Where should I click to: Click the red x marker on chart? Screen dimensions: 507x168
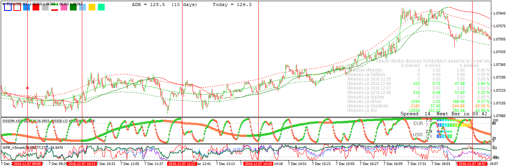(27, 88)
